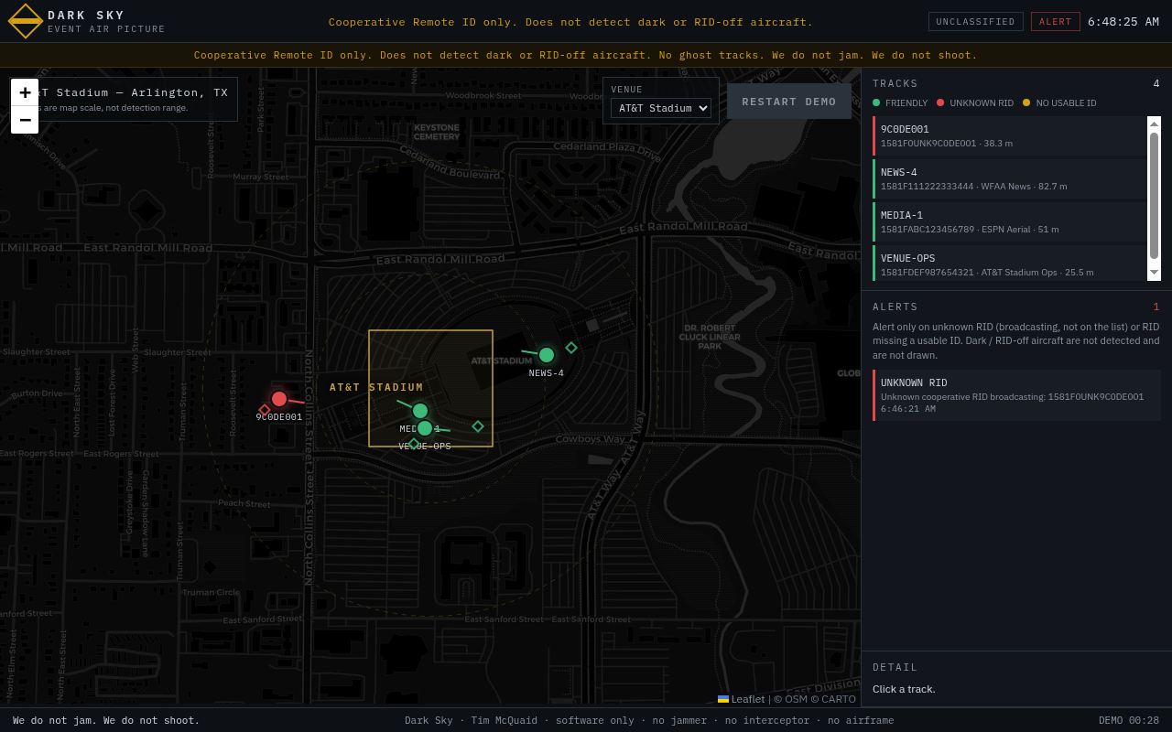The height and width of the screenshot is (732, 1172).
Task: Click the UNCLASSIFIED badge
Action: pyautogui.click(x=976, y=22)
